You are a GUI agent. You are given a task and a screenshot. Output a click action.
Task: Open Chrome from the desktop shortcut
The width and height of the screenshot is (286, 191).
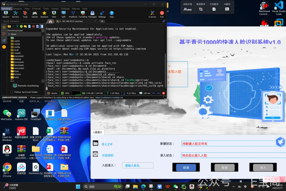click(x=7, y=169)
